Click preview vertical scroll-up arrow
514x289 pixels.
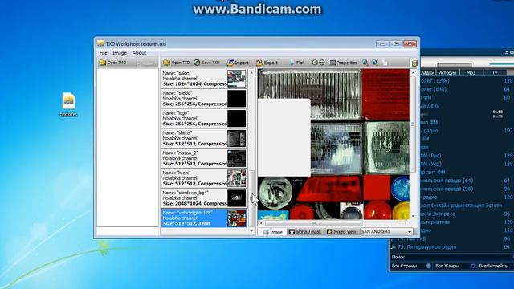tap(413, 72)
